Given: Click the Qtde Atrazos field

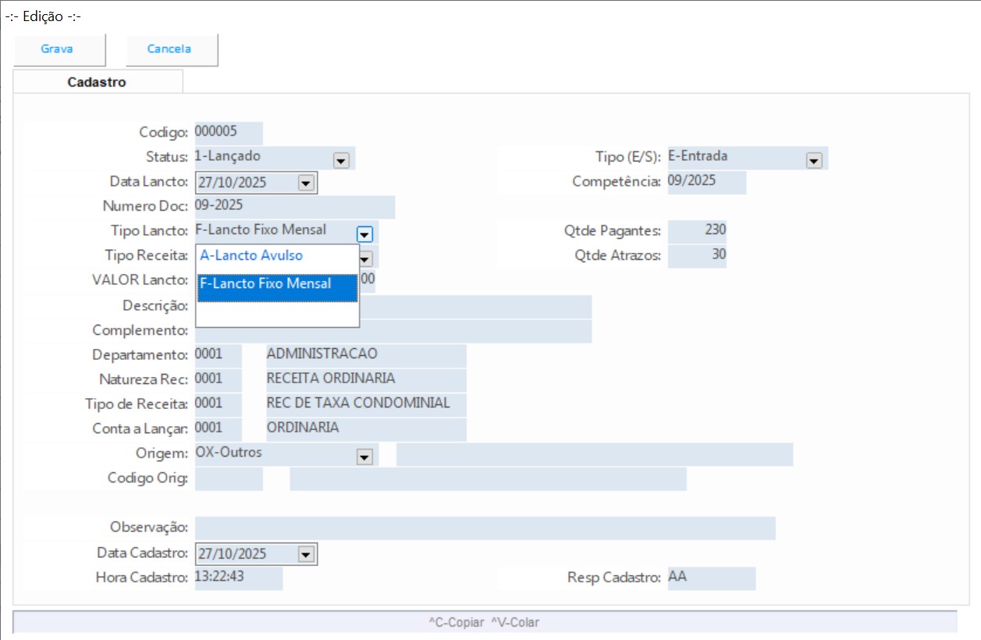Looking at the screenshot, I should [x=696, y=254].
